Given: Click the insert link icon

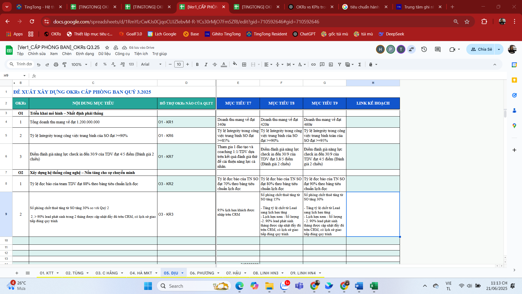Looking at the screenshot, I should point(313,65).
